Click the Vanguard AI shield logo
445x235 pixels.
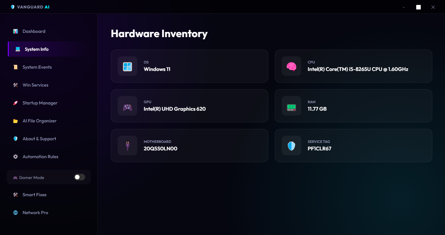pyautogui.click(x=13, y=7)
